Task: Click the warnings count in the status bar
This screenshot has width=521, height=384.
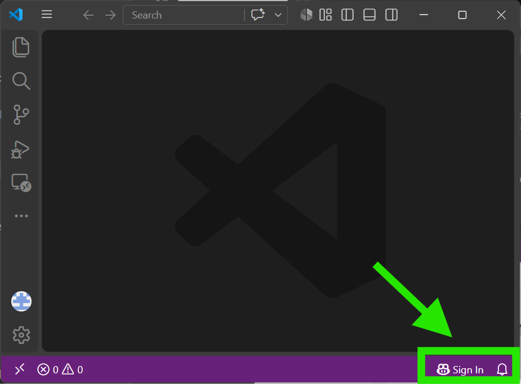Action: [73, 369]
